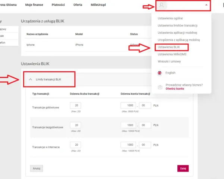Click the Otwórz konto link
The height and width of the screenshot is (179, 224).
175,89
